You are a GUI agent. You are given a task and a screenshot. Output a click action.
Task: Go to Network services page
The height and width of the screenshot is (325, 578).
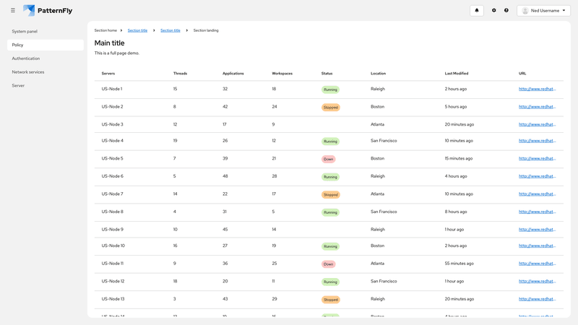click(x=28, y=72)
